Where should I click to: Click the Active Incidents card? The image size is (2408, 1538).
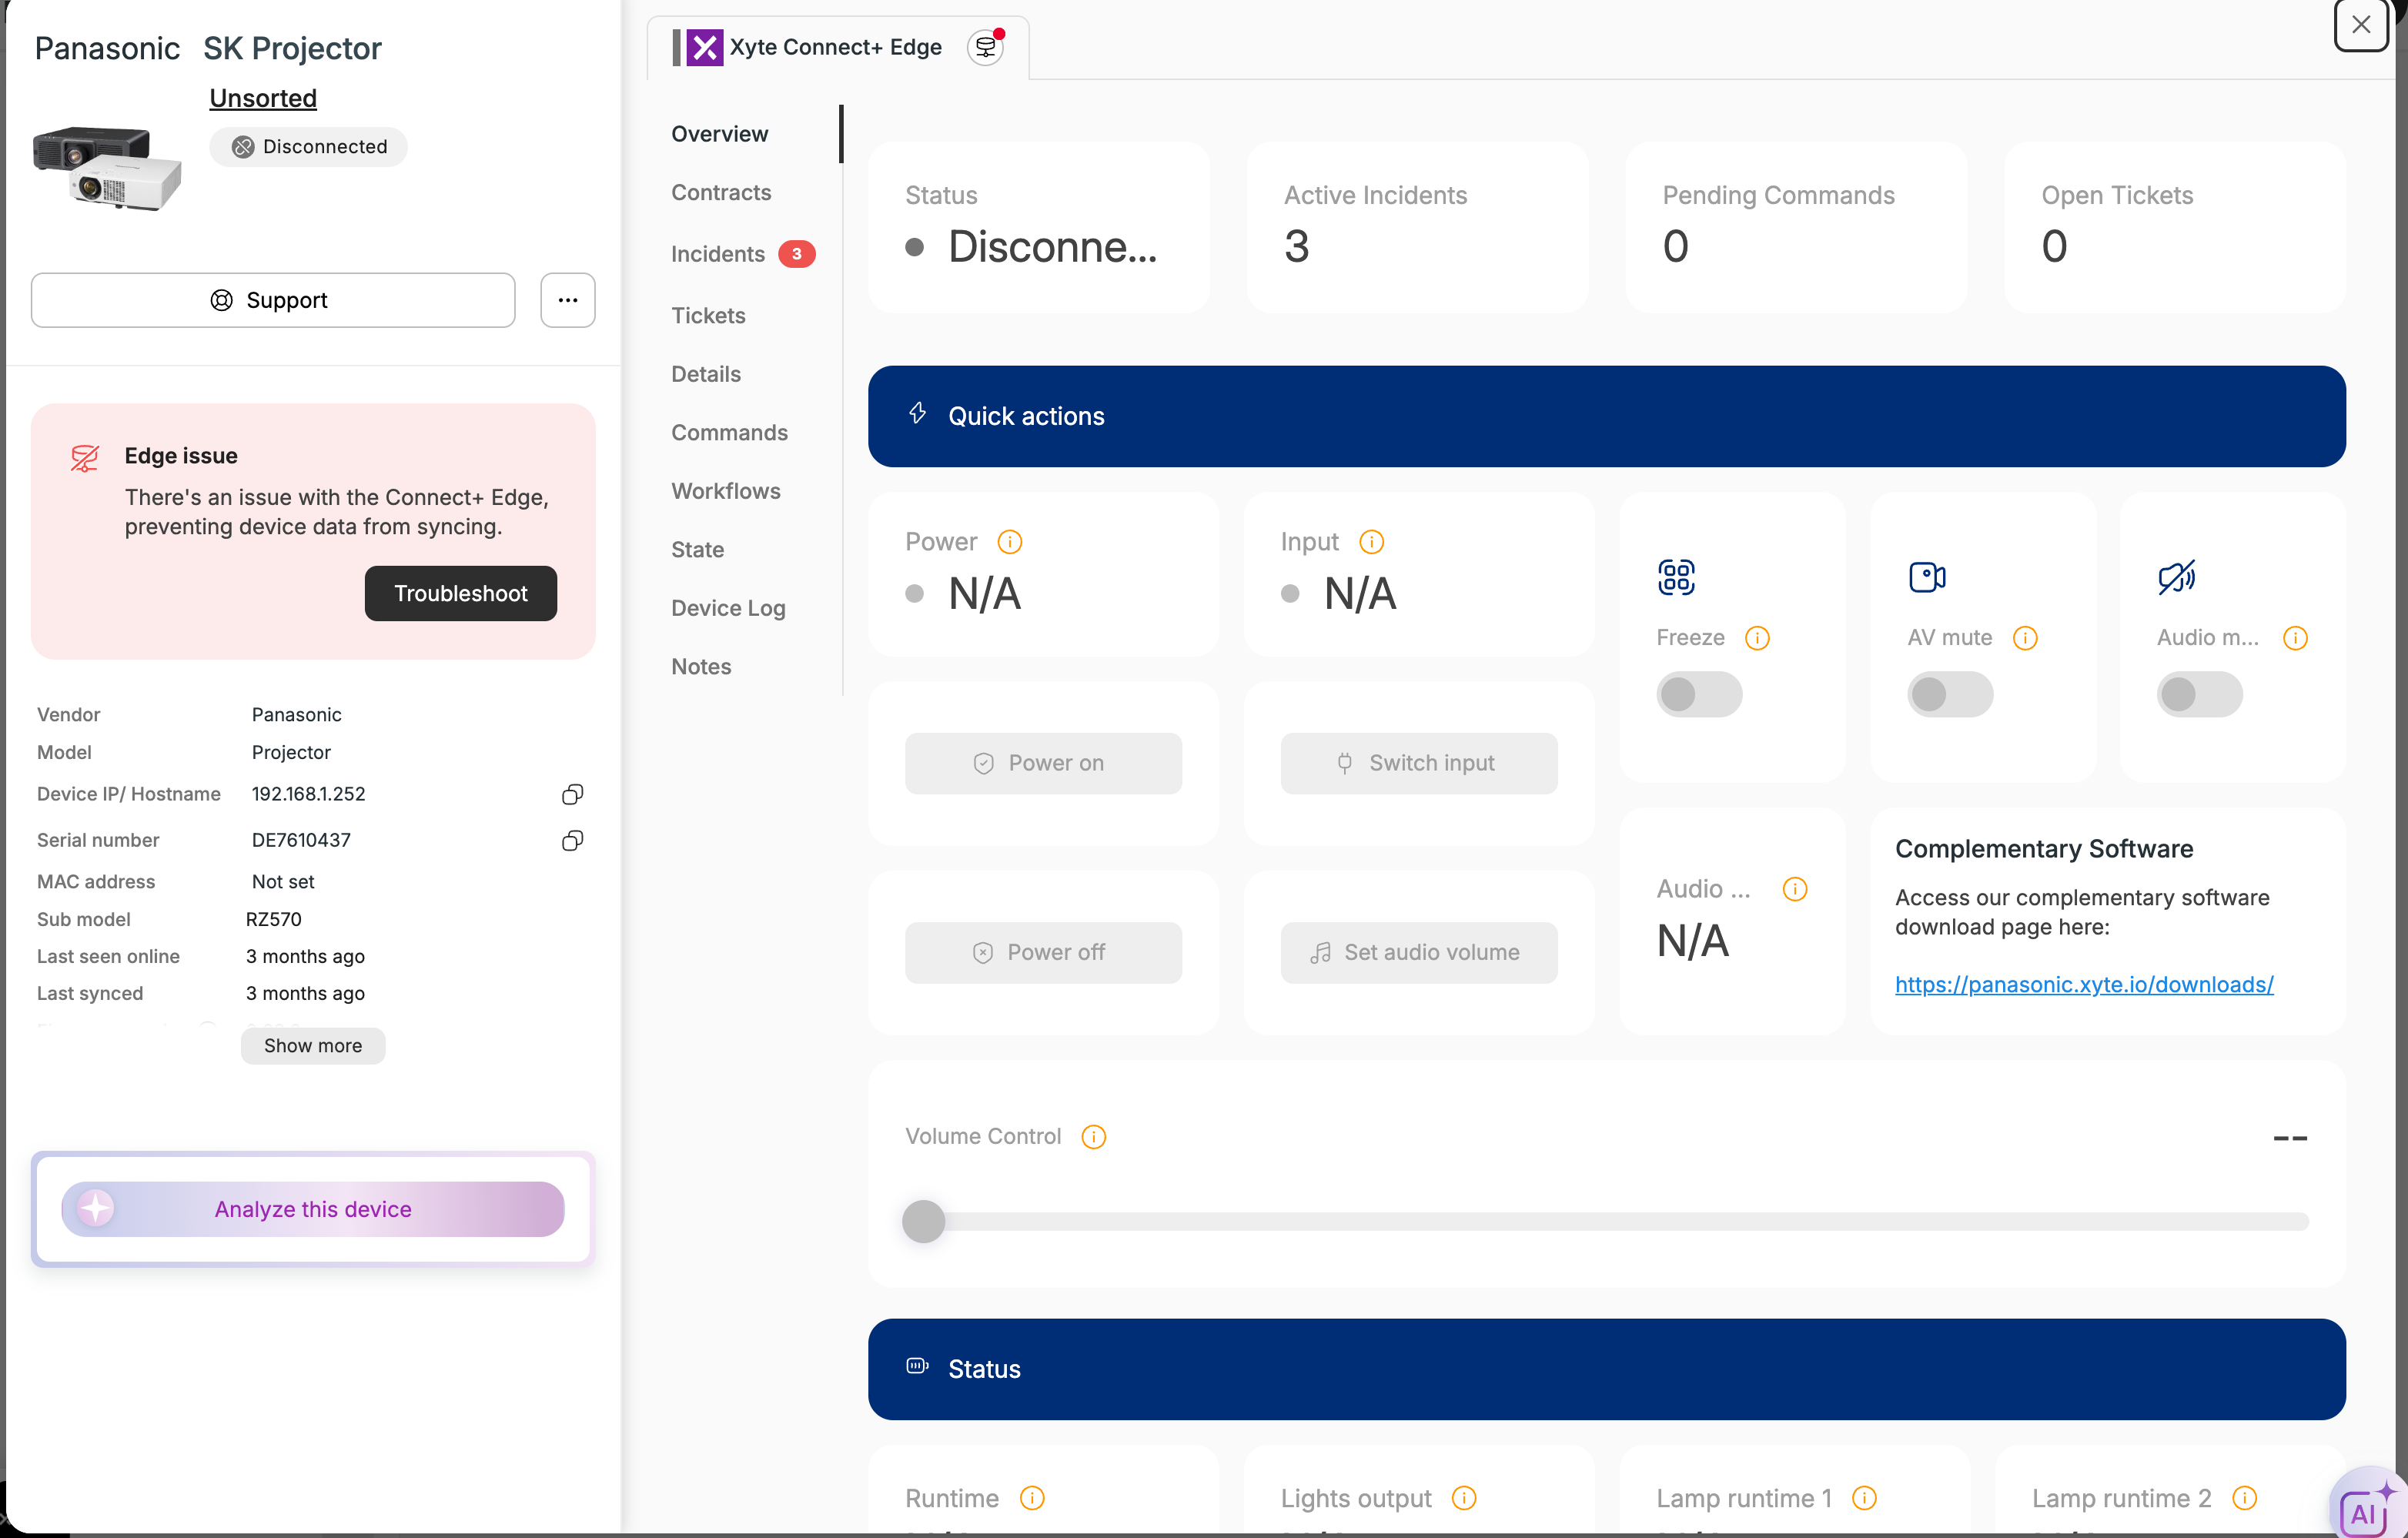click(x=1417, y=227)
